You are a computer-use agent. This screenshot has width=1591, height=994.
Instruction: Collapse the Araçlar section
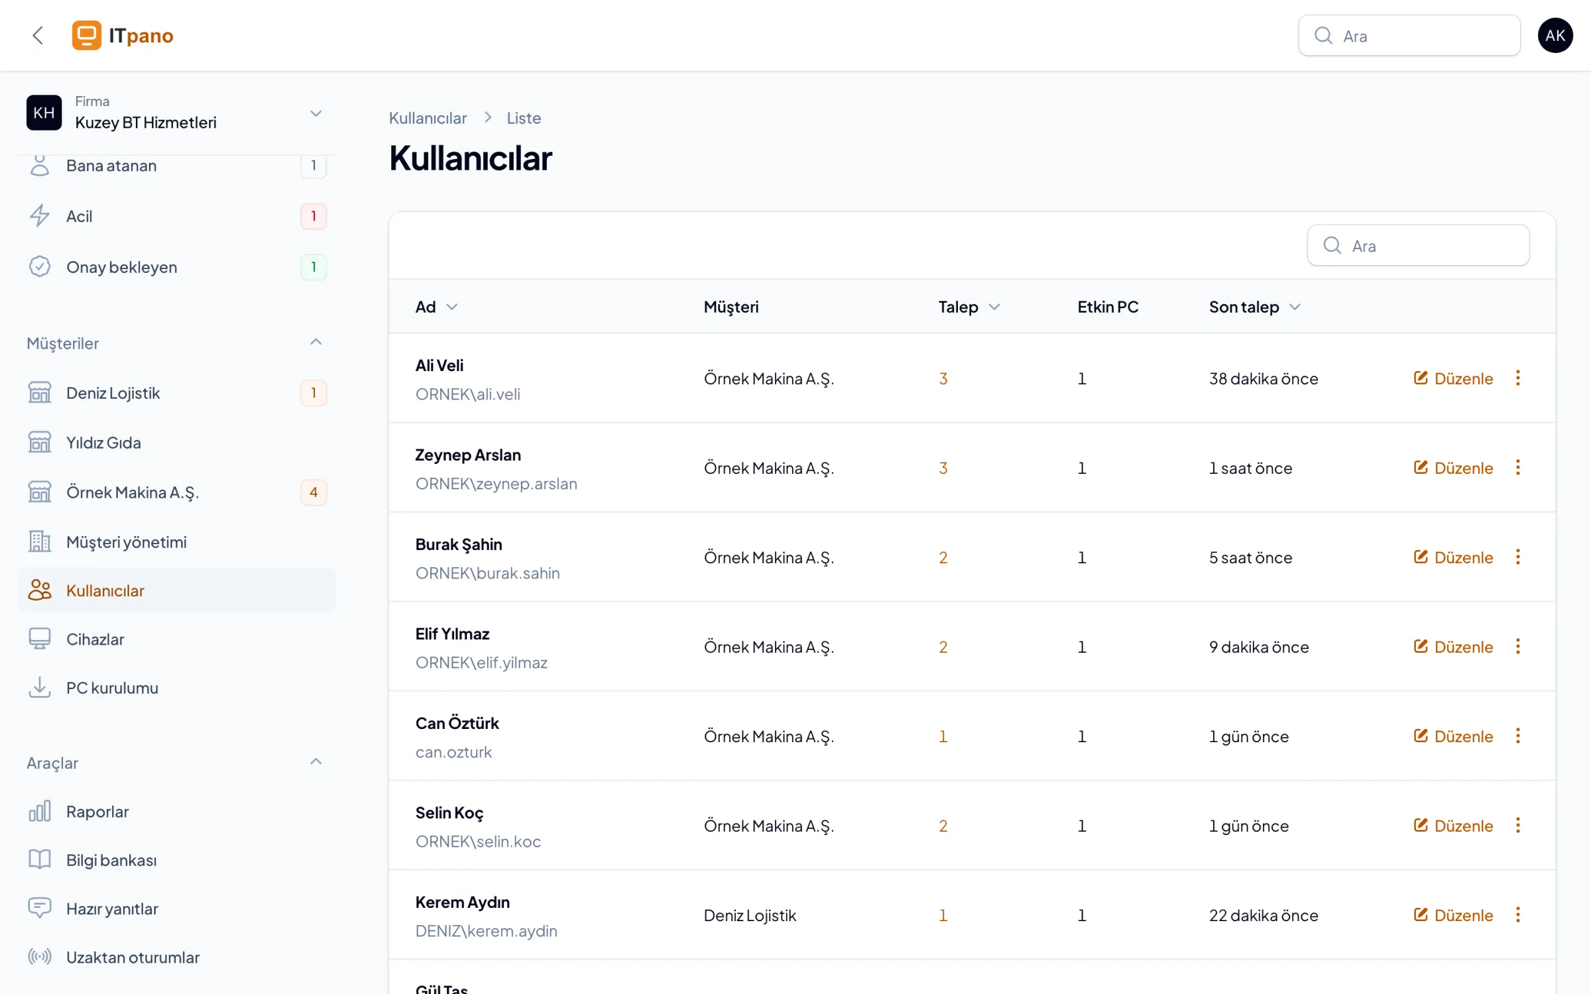(316, 762)
